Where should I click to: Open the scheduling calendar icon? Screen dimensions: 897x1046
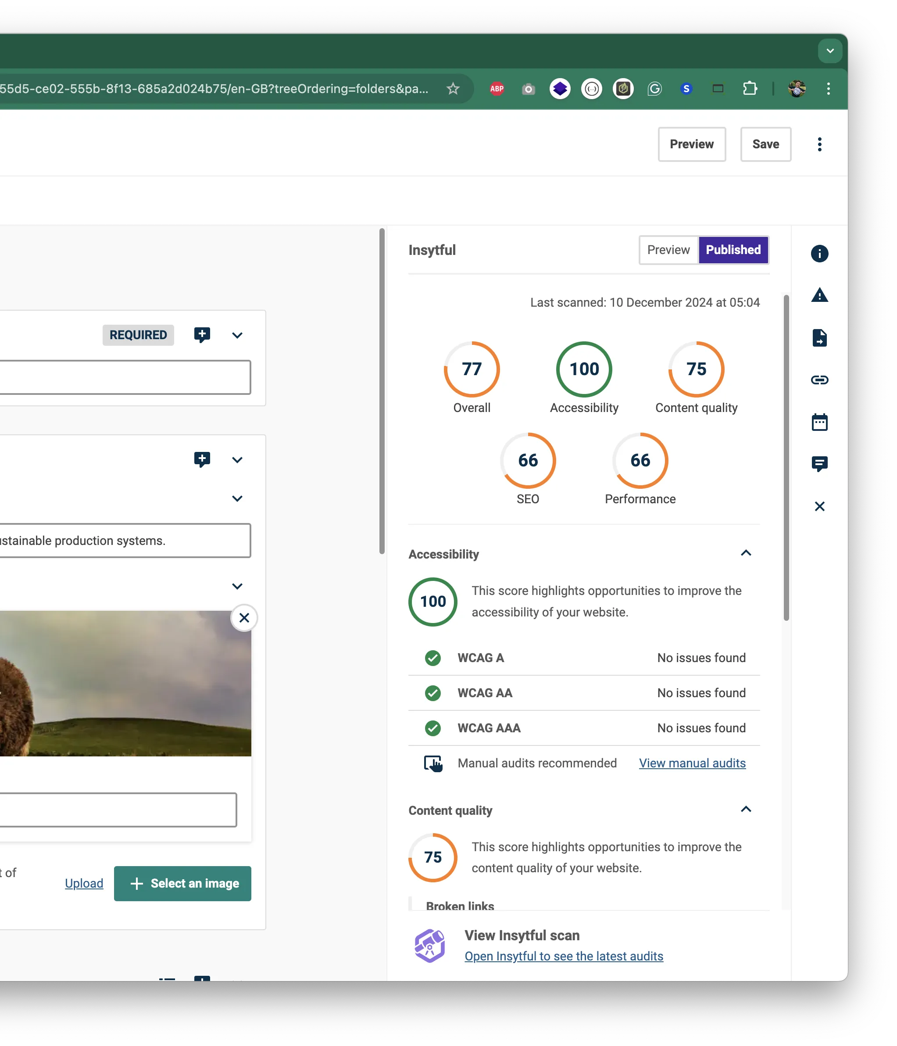coord(820,423)
